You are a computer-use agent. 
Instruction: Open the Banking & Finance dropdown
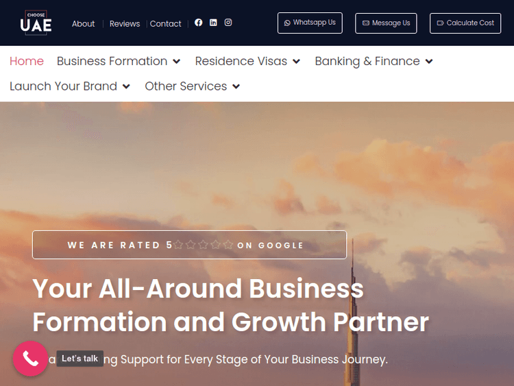pyautogui.click(x=374, y=61)
